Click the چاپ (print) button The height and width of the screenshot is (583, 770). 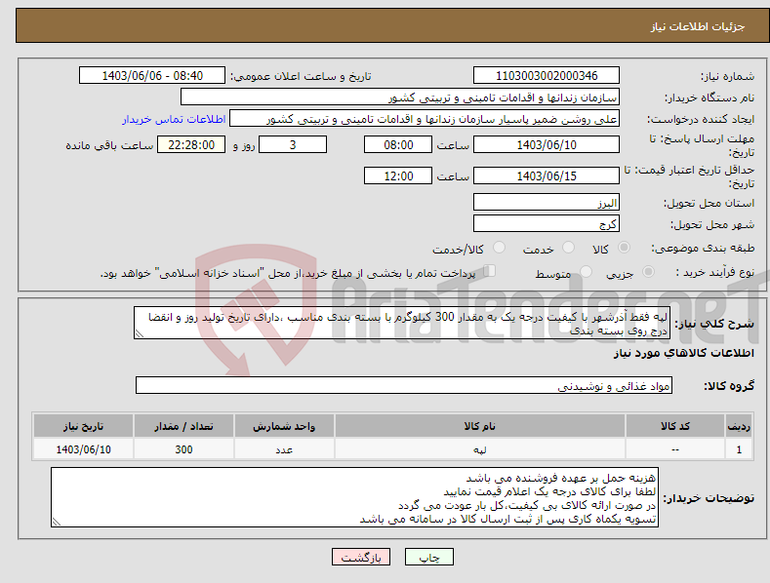point(428,557)
